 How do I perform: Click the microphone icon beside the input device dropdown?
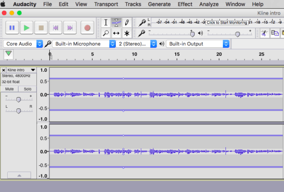(x=48, y=44)
